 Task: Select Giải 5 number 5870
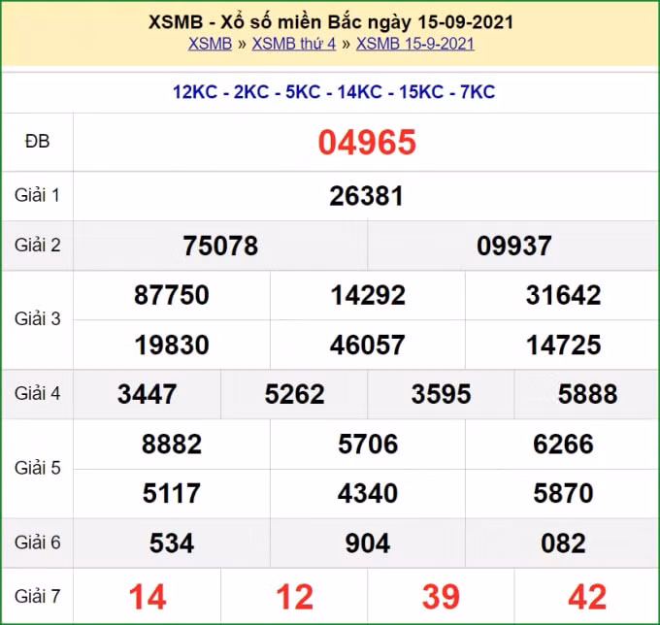563,493
